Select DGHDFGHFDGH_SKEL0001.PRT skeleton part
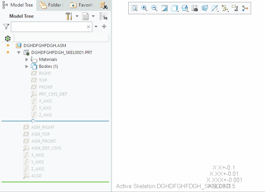265x192 pixels. (x=61, y=53)
